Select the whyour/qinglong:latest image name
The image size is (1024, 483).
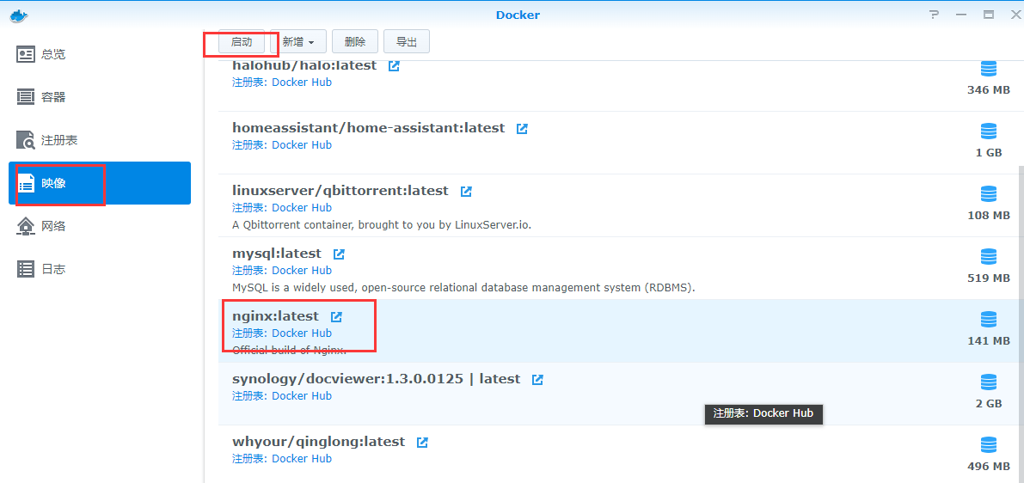[319, 441]
